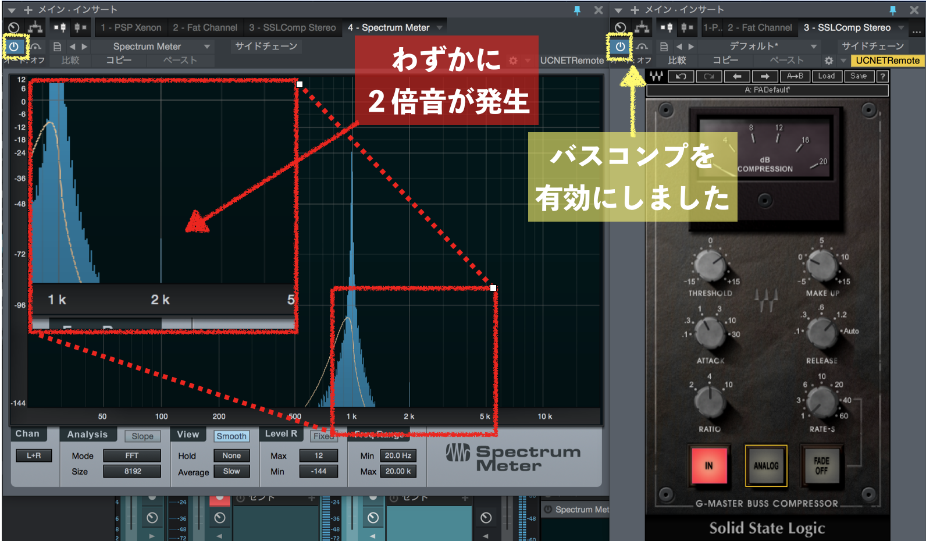The image size is (926, 541).
Task: Click サイドチェーン button in SSLComp window
Action: [872, 47]
